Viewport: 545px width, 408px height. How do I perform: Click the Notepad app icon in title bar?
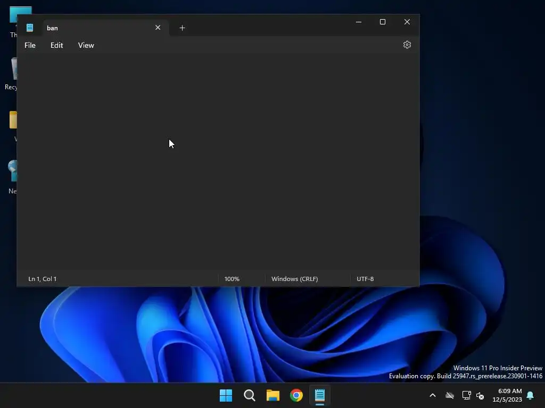(x=30, y=28)
